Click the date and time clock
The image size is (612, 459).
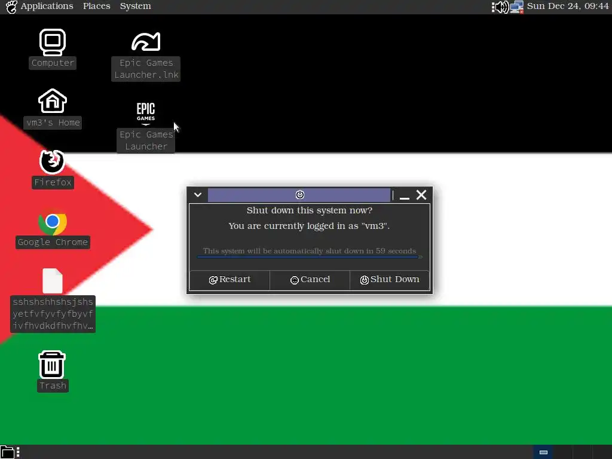tap(568, 6)
